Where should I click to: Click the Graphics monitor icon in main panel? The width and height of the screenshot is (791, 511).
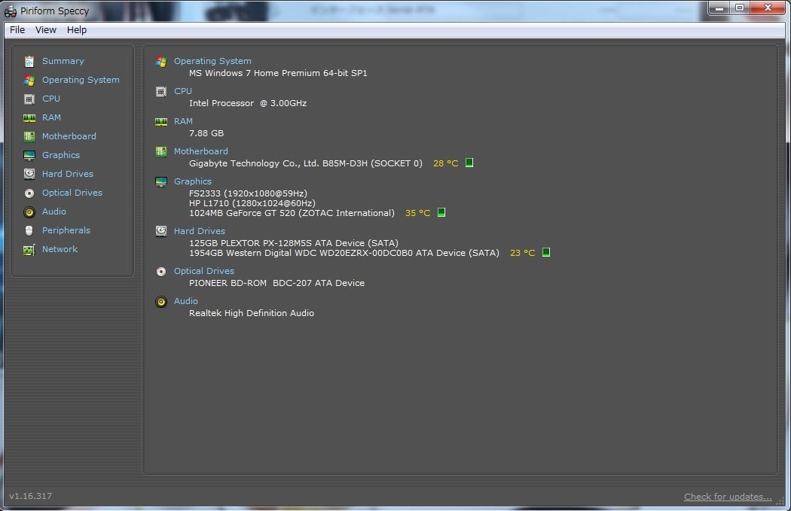tap(161, 182)
